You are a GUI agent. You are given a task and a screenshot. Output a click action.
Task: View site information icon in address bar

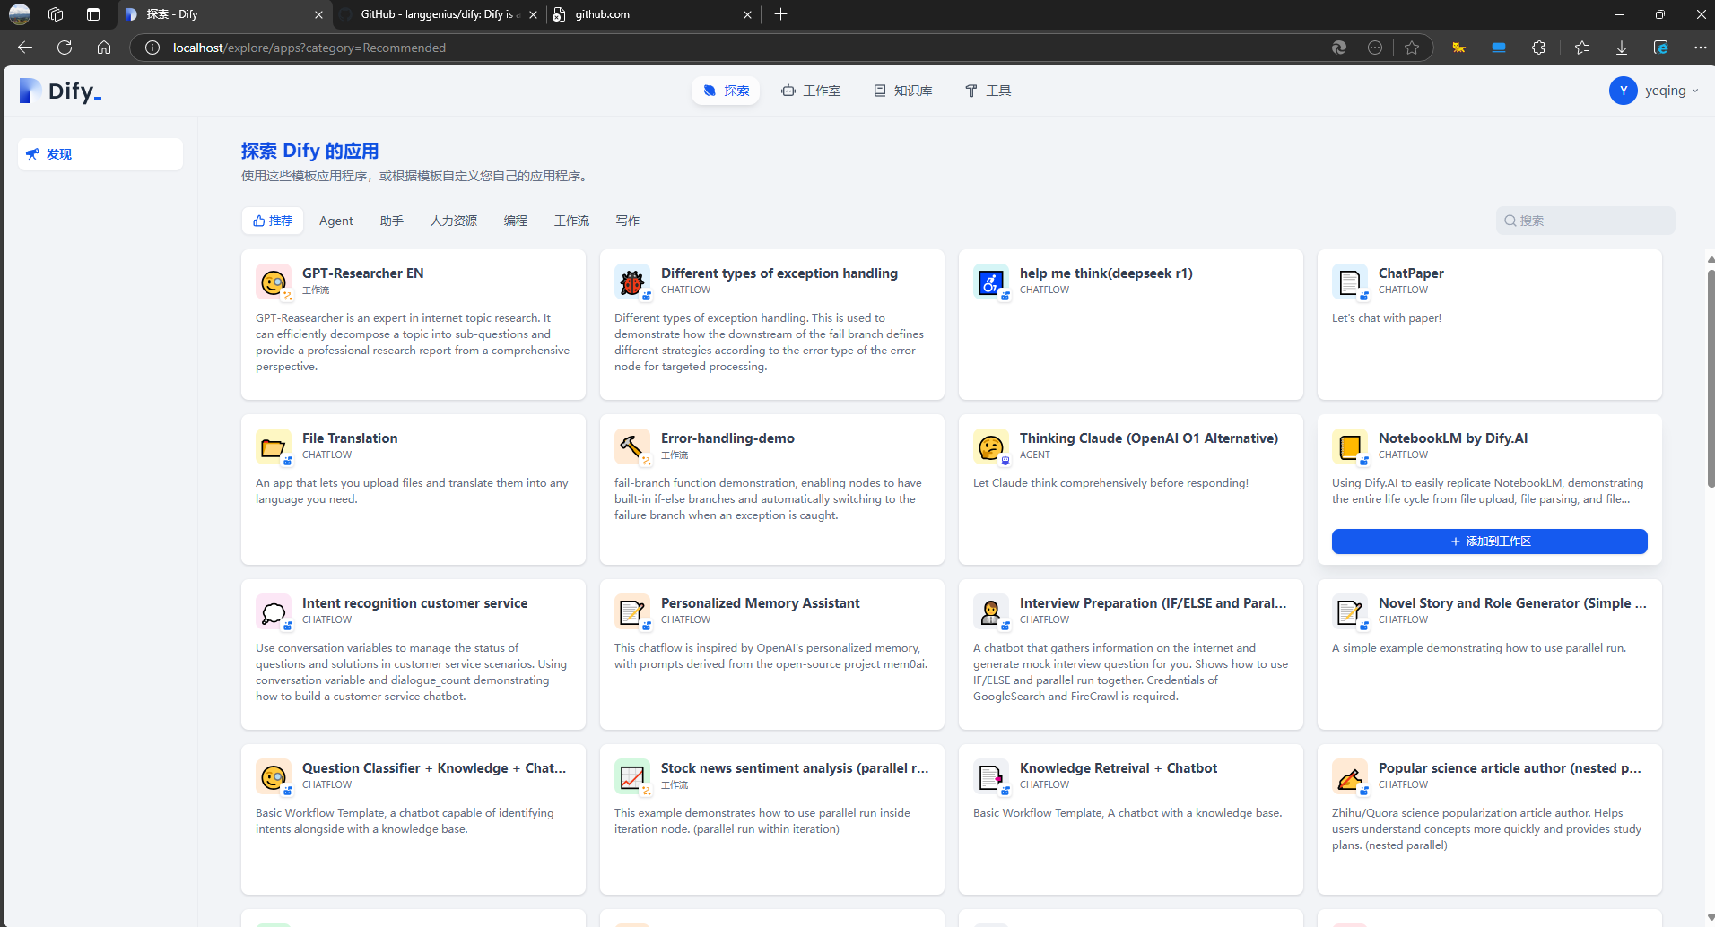point(152,48)
